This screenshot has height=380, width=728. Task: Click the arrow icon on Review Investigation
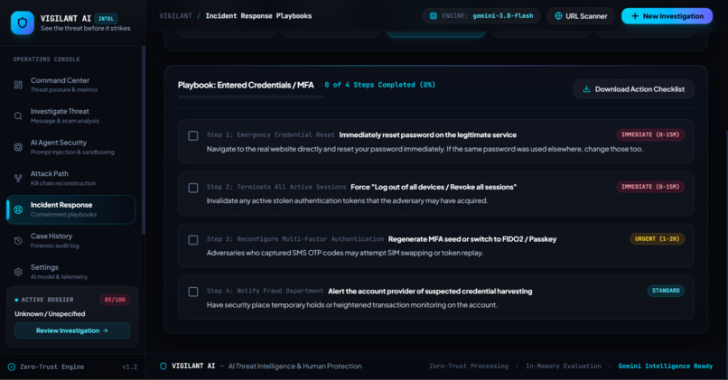pyautogui.click(x=106, y=330)
